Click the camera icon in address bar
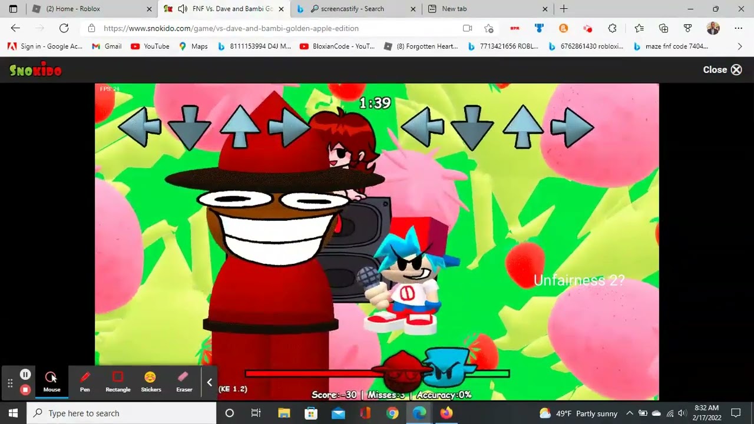The width and height of the screenshot is (754, 424). coord(467,28)
